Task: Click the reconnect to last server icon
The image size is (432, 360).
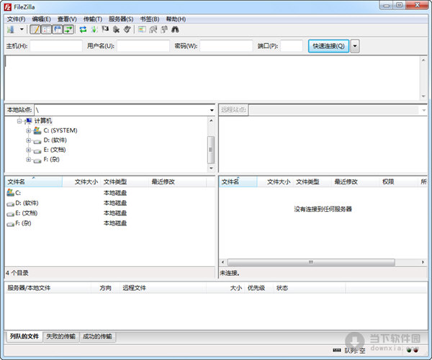Action: [127, 30]
